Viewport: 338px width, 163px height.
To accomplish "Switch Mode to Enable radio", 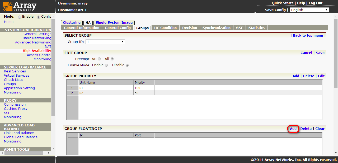I will pyautogui.click(x=20, y=17).
